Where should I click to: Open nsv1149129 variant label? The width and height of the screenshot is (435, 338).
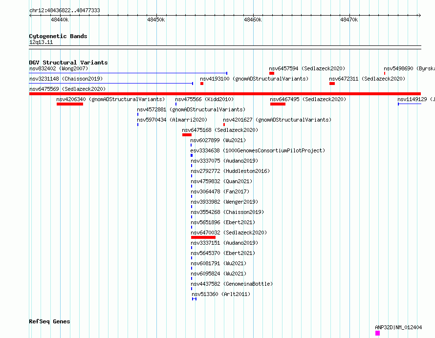[x=416, y=99]
